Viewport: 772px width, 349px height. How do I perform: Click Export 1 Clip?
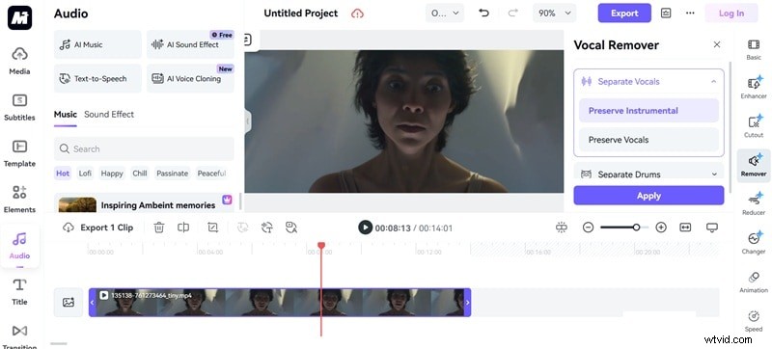click(x=98, y=228)
